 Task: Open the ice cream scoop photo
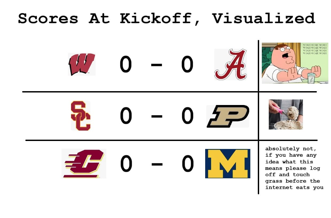[286, 114]
